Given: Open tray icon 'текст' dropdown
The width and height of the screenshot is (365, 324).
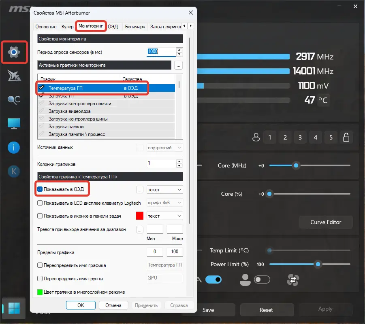Looking at the screenshot, I should [x=164, y=216].
